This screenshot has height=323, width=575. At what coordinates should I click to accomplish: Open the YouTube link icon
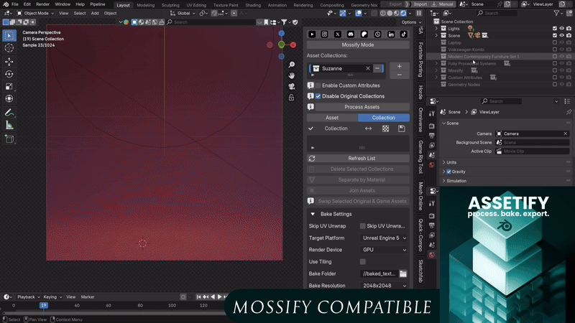312,34
